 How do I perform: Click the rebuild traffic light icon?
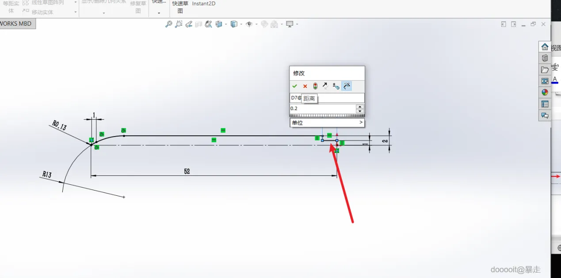click(x=315, y=86)
